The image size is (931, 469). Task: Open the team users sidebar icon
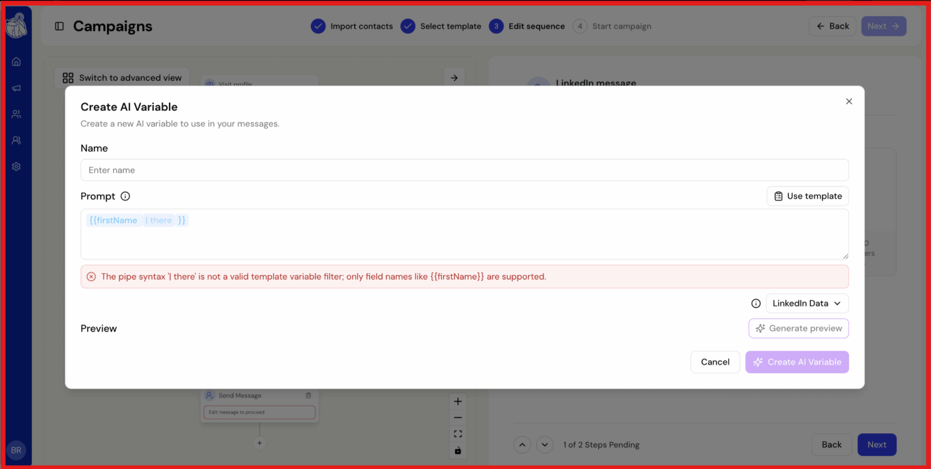tap(16, 141)
